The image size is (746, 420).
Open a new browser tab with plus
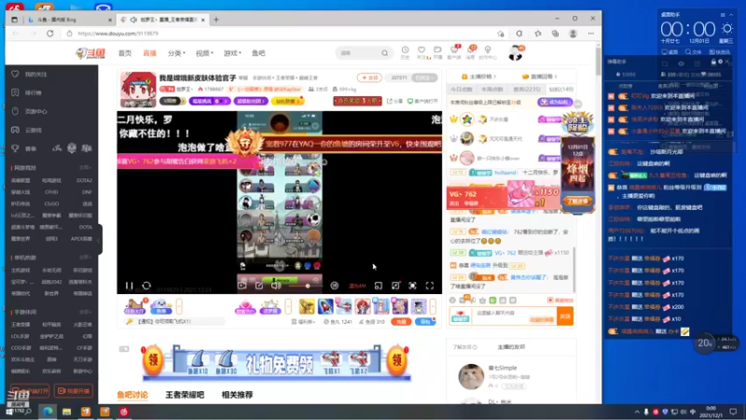216,20
